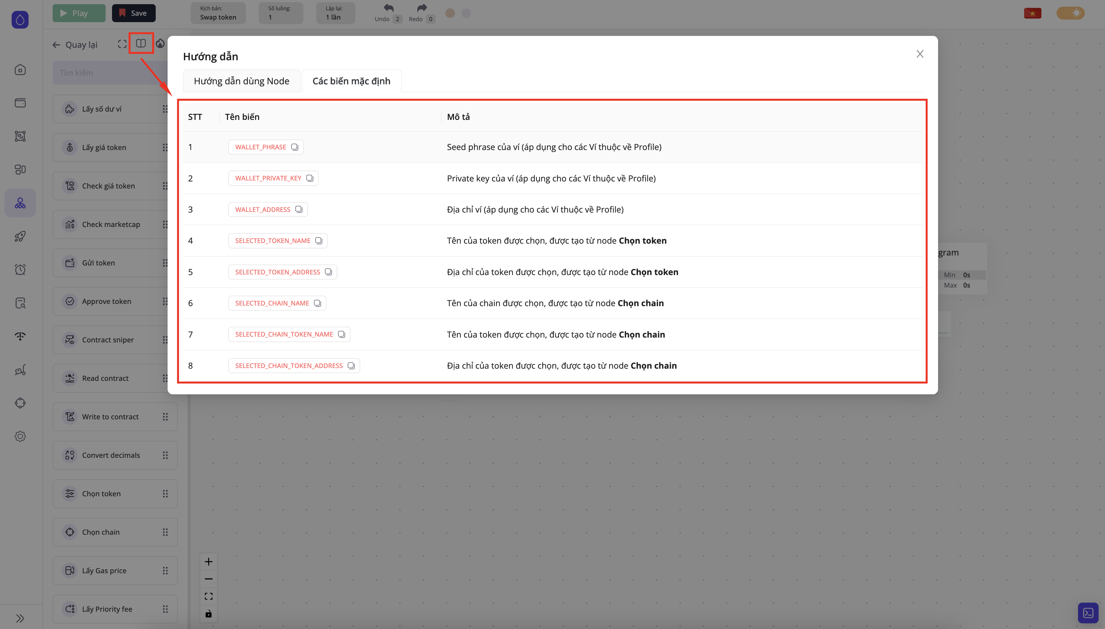Toggle the light/dark theme switch
Viewport: 1105px width, 629px height.
1070,13
